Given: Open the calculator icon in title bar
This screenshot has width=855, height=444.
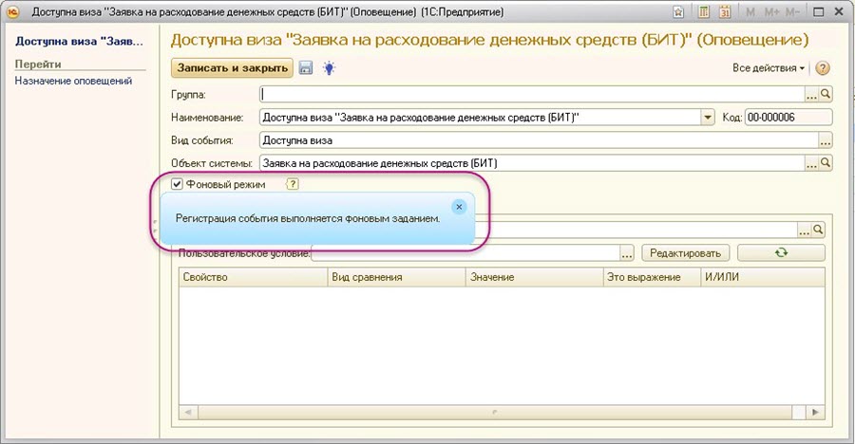Looking at the screenshot, I should click(x=704, y=12).
